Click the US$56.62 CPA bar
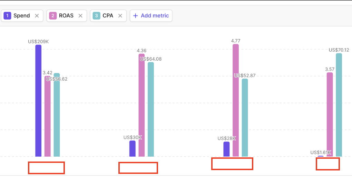Image resolution: width=352 pixels, height=177 pixels. pos(57,115)
